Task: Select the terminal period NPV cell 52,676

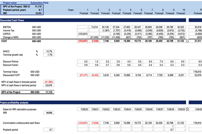Action: click(49, 85)
